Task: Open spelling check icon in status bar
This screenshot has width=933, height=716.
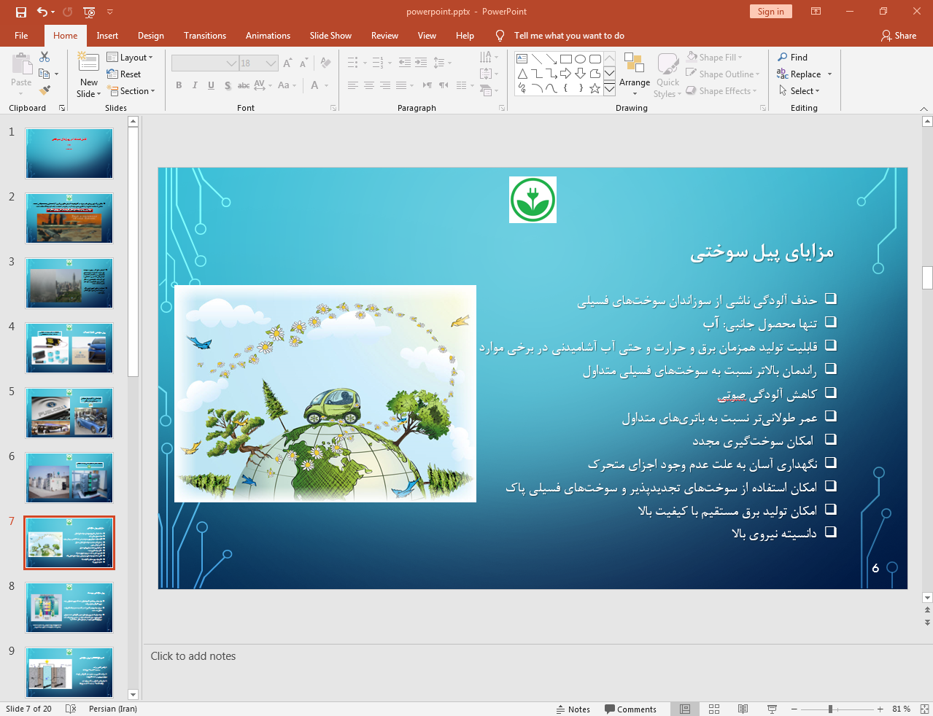Action: (x=71, y=709)
